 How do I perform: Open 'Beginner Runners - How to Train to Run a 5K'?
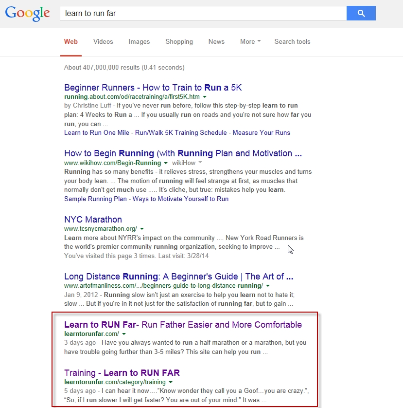pyautogui.click(x=153, y=88)
